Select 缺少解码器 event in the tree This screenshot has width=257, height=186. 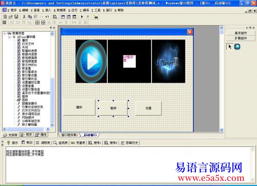coord(29,124)
